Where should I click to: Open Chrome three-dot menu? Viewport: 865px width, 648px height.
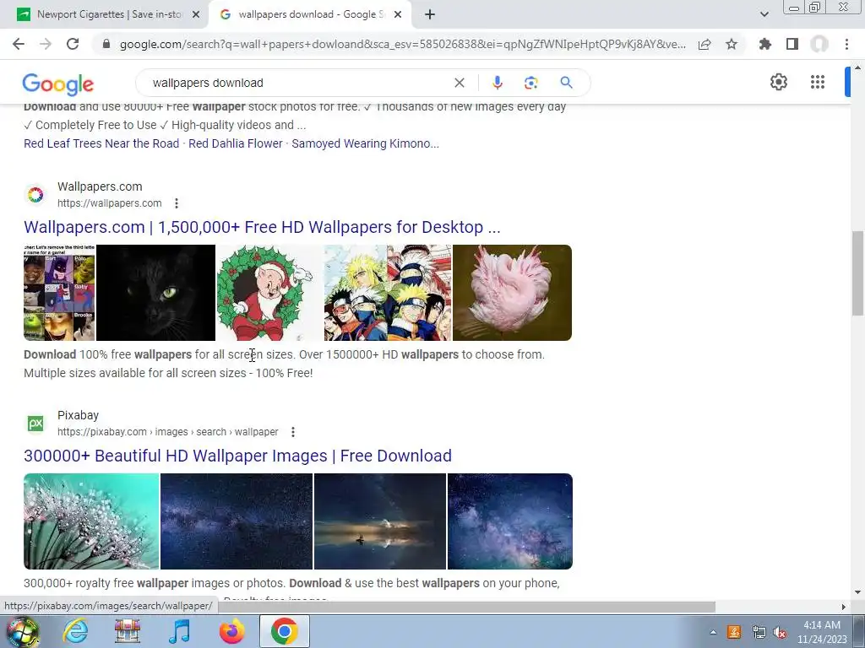tap(846, 44)
